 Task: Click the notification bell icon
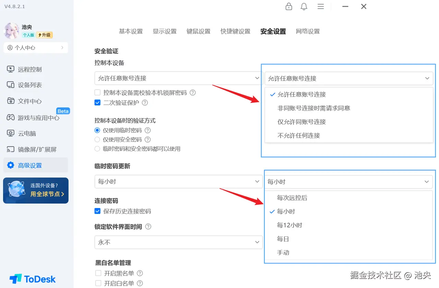pos(304,6)
